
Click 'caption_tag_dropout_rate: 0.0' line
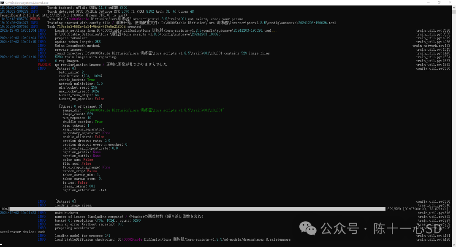tap(90, 148)
